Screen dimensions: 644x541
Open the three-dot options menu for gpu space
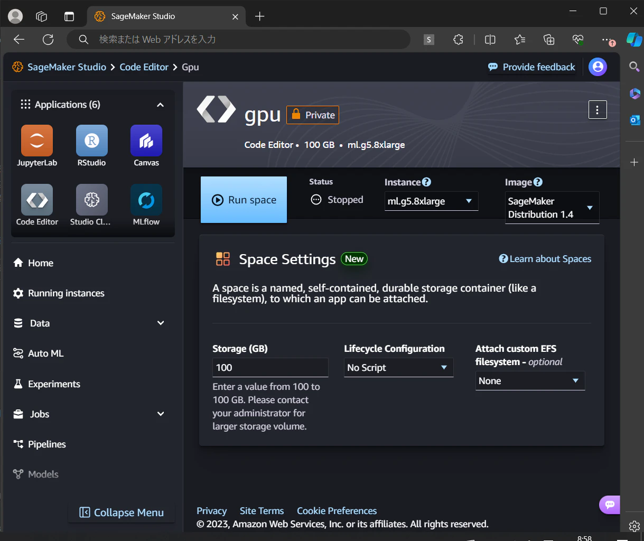(598, 110)
